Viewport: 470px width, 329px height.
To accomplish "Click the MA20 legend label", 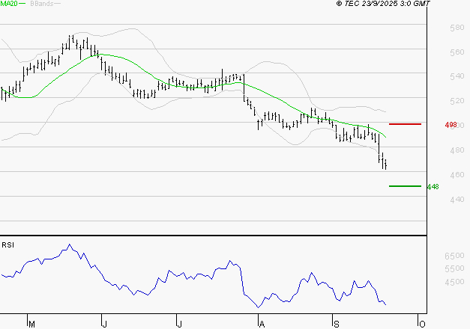I will tap(7, 4).
